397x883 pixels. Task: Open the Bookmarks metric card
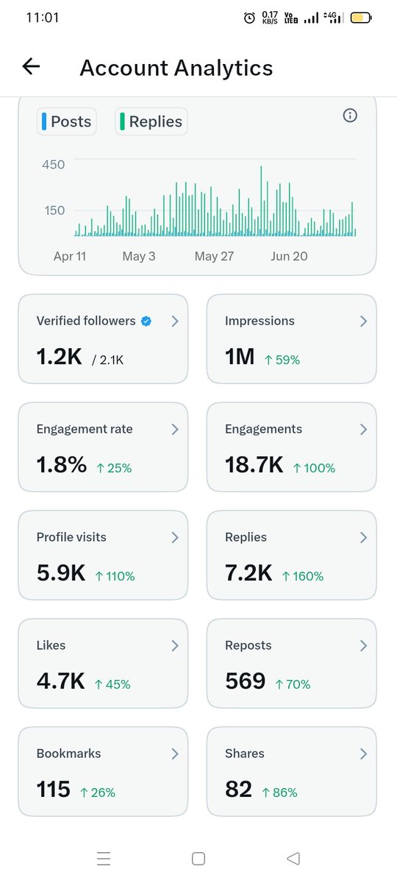pos(103,772)
